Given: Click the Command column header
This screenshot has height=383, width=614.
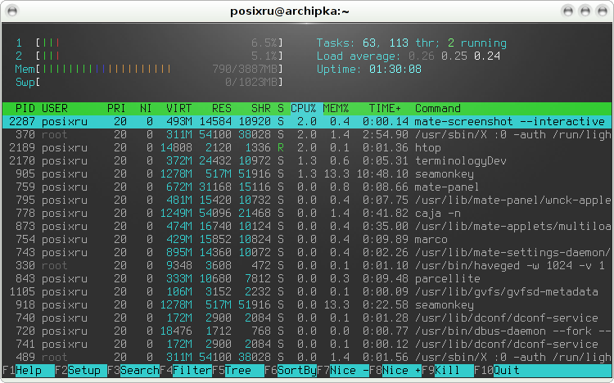Looking at the screenshot, I should [438, 109].
